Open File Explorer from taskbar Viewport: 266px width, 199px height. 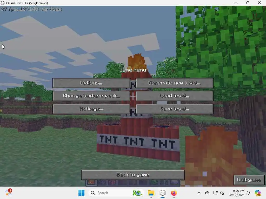point(151,193)
